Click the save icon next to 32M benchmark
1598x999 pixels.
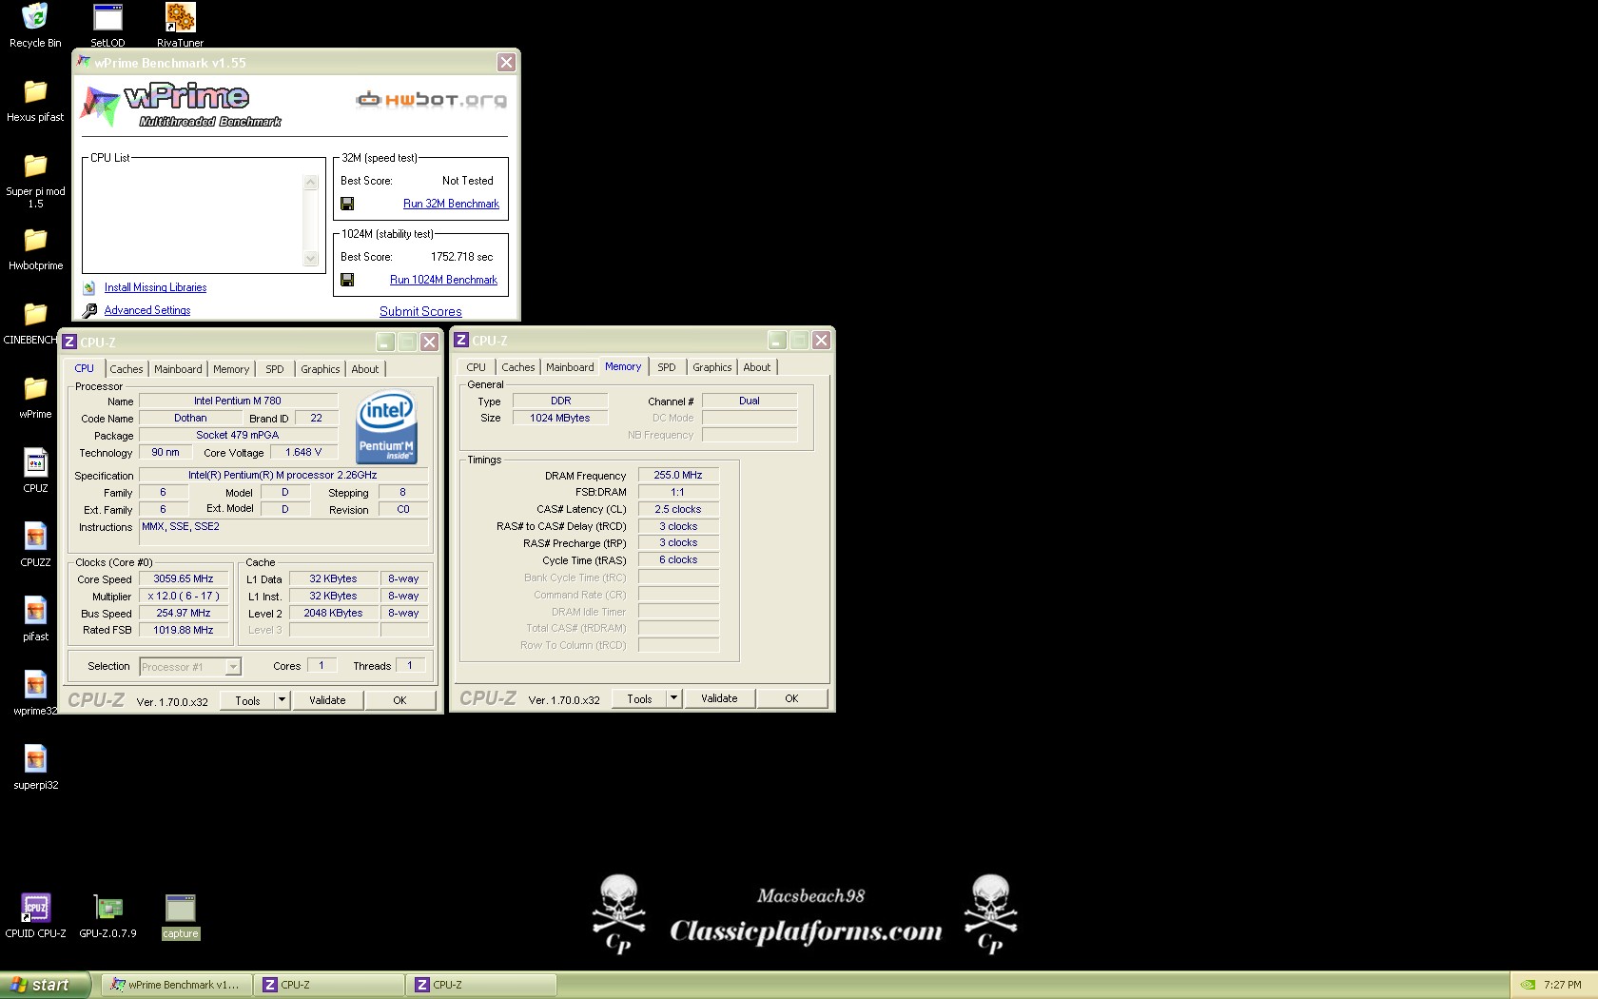(347, 204)
